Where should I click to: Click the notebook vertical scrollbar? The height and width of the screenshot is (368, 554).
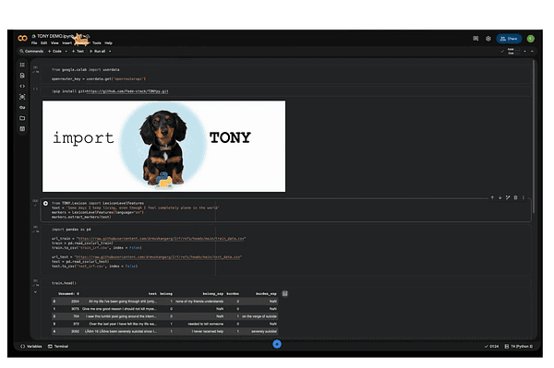534,137
